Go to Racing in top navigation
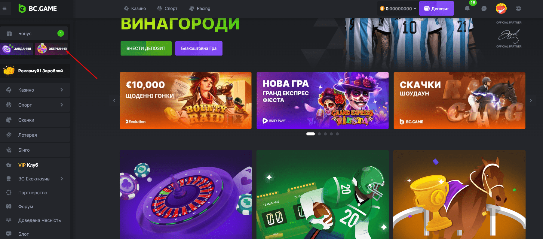 (x=200, y=8)
